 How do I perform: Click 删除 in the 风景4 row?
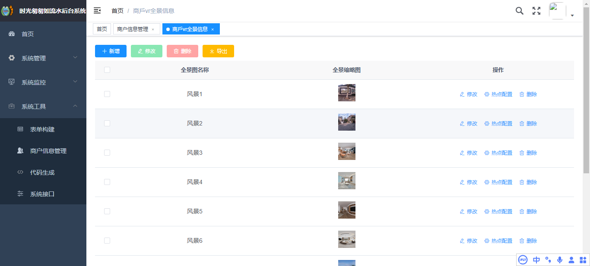pyautogui.click(x=528, y=182)
